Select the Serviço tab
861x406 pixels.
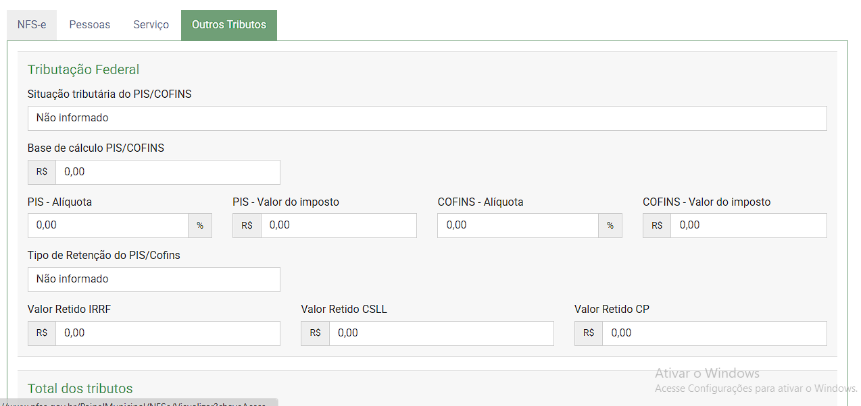click(x=151, y=25)
